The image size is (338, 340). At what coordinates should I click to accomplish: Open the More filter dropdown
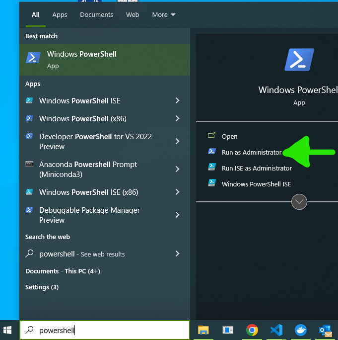164,15
